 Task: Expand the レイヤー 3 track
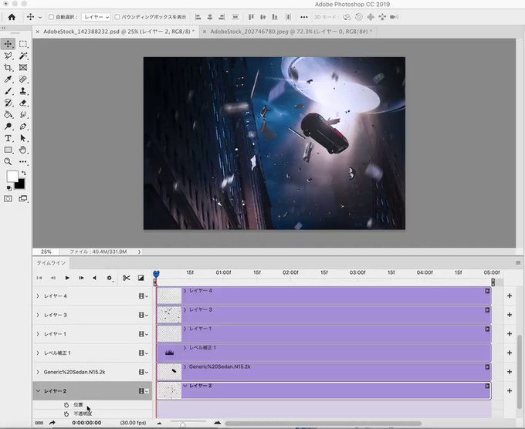(38, 315)
